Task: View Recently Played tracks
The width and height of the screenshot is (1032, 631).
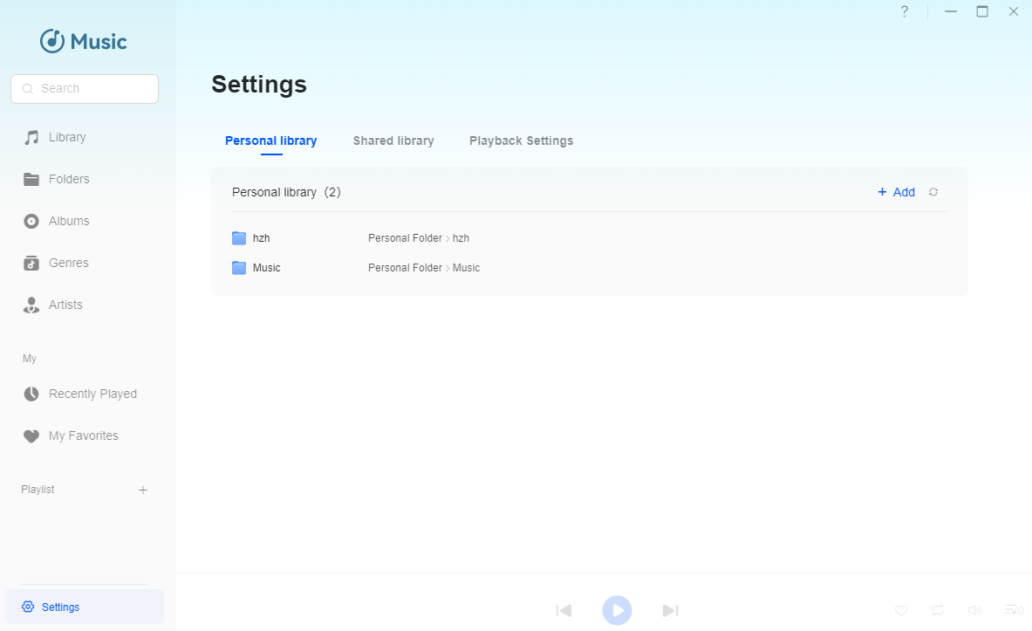Action: tap(92, 394)
